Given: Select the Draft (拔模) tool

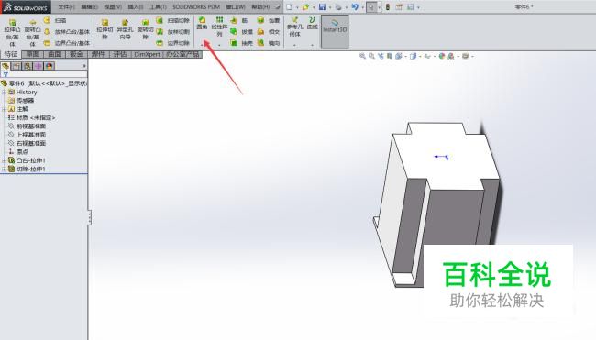Looking at the screenshot, I should (x=241, y=32).
